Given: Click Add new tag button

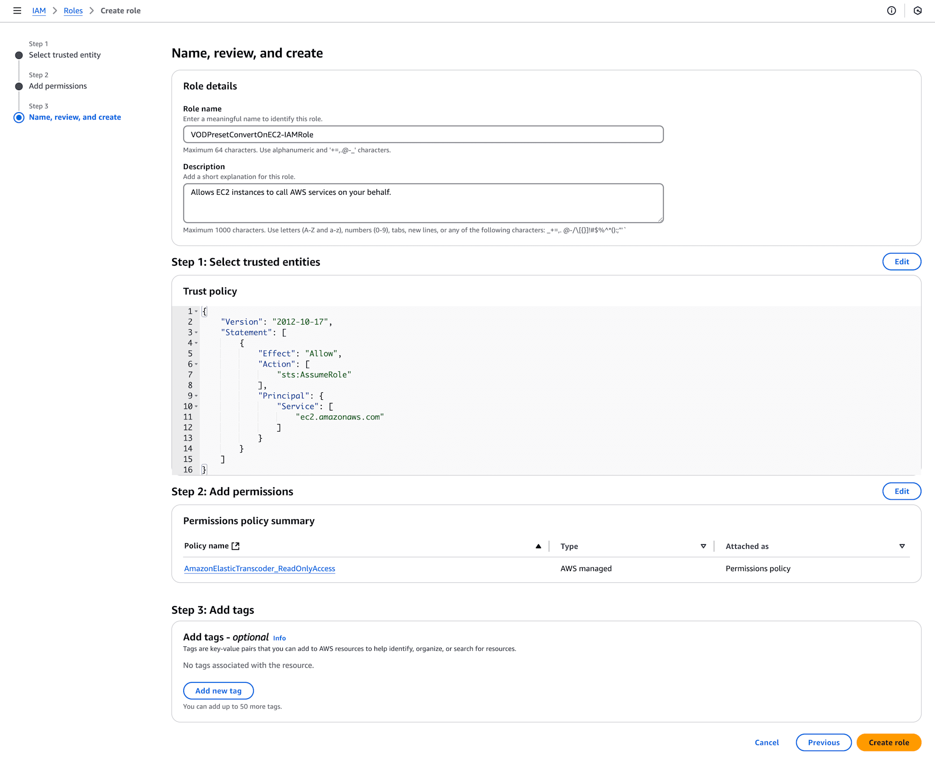Looking at the screenshot, I should click(x=218, y=691).
